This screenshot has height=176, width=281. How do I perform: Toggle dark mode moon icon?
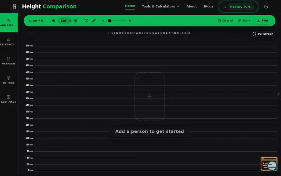coord(266,7)
